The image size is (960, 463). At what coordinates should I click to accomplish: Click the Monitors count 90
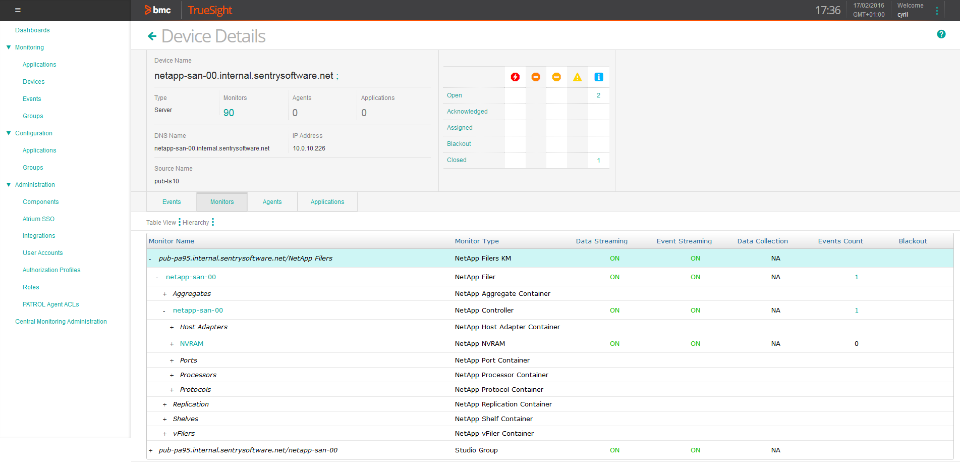[229, 113]
